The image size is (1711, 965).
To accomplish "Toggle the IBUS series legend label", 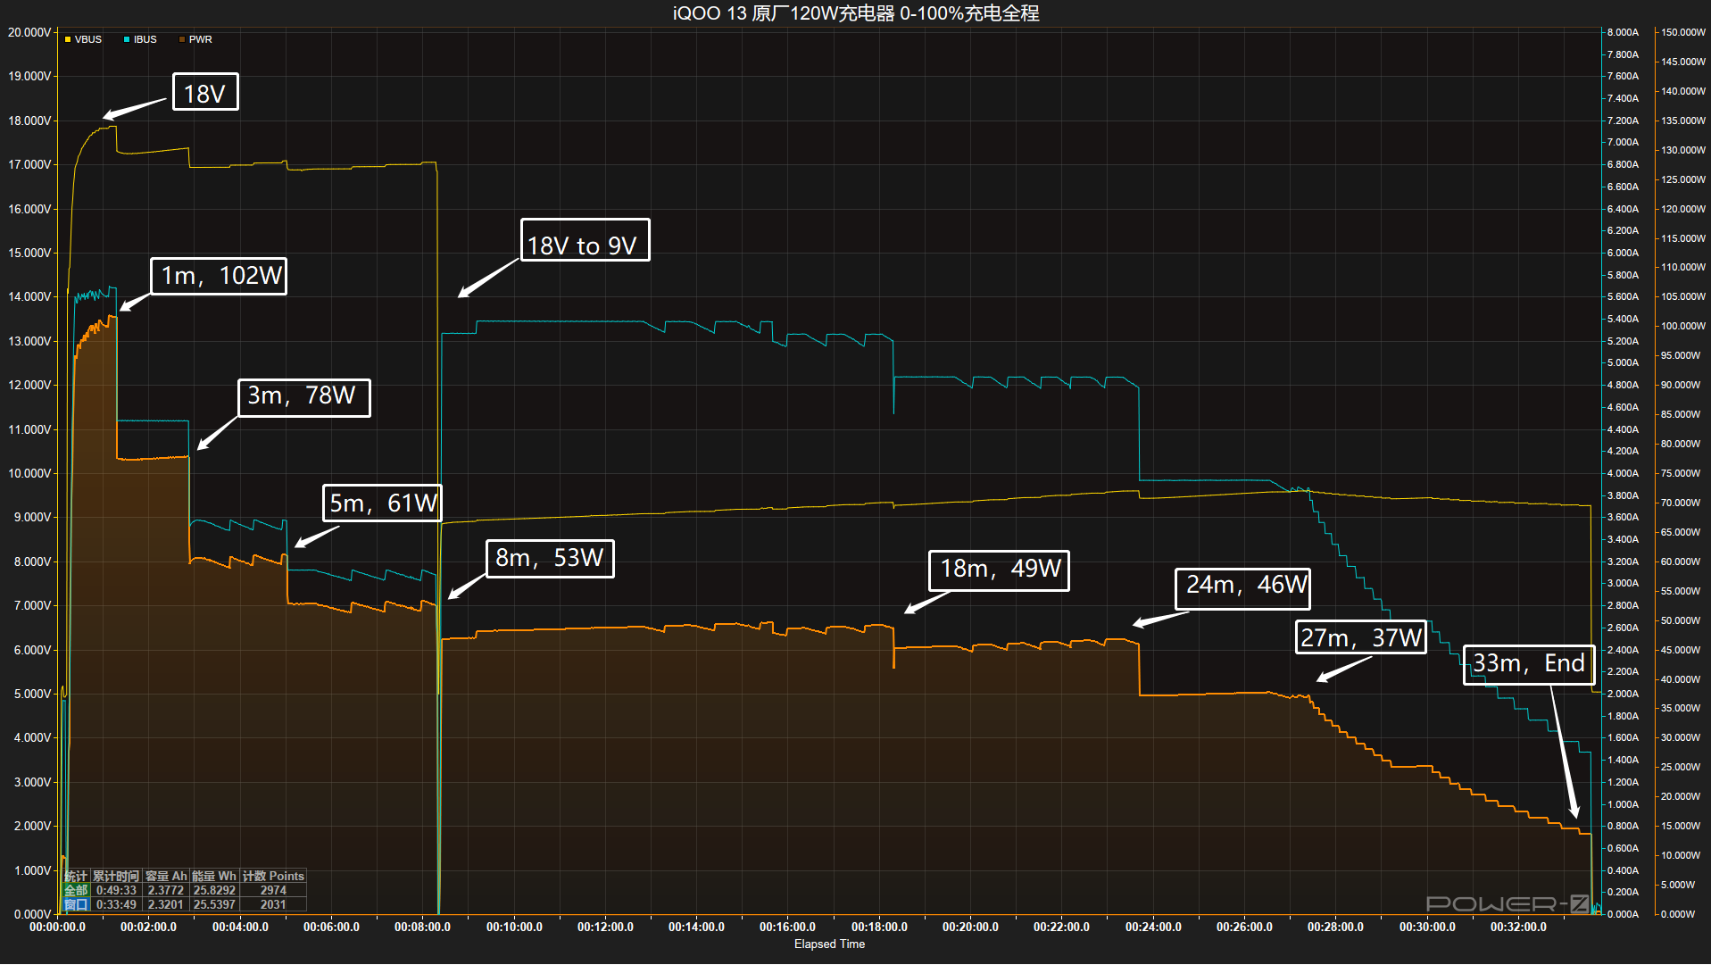I will click(x=145, y=39).
